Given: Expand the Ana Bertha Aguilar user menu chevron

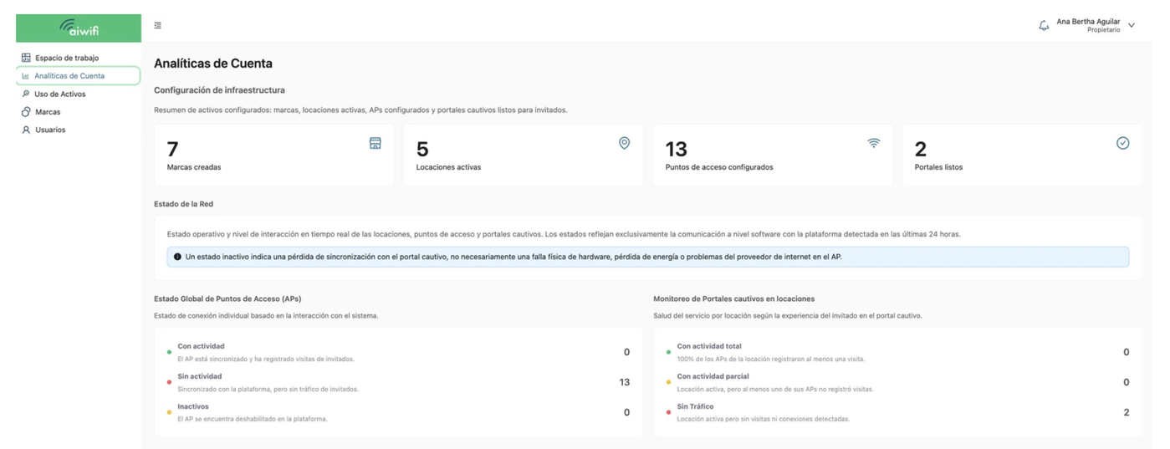Looking at the screenshot, I should tap(1132, 26).
